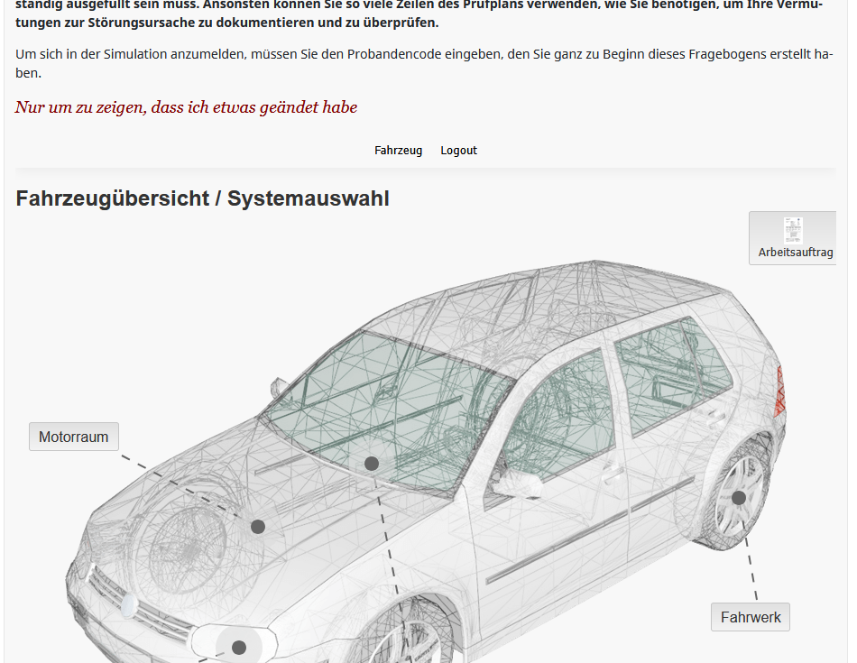Screen dimensions: 857x663
Task: Select the Motorraum label button
Action: [x=74, y=437]
